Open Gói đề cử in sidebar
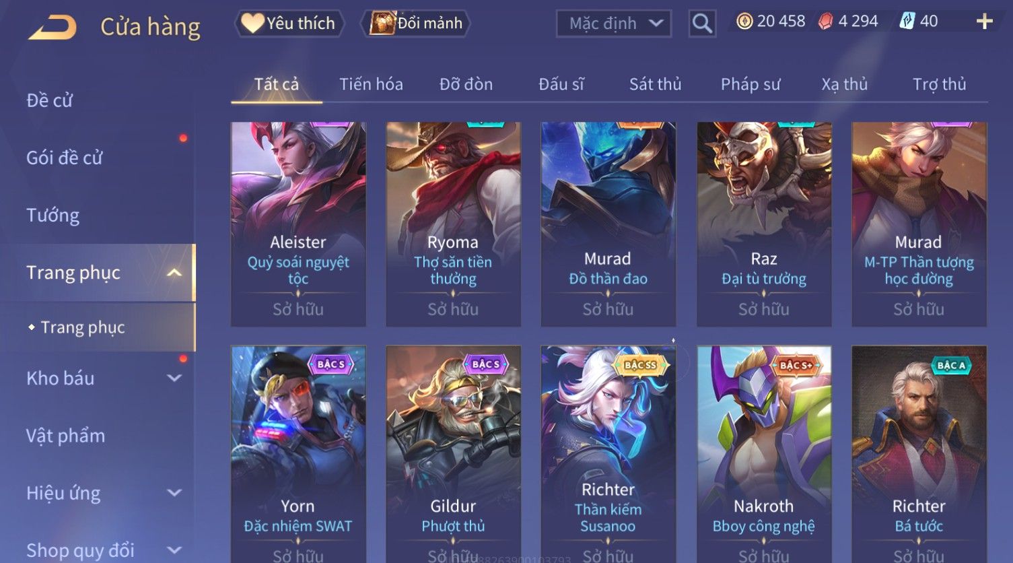 [65, 158]
